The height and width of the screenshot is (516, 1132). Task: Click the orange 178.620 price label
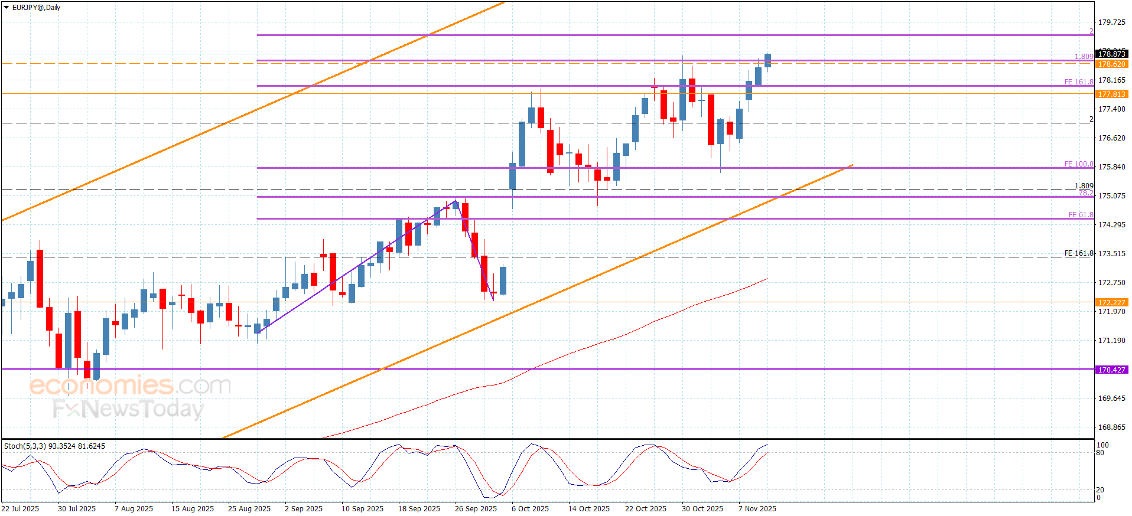pyautogui.click(x=1111, y=64)
